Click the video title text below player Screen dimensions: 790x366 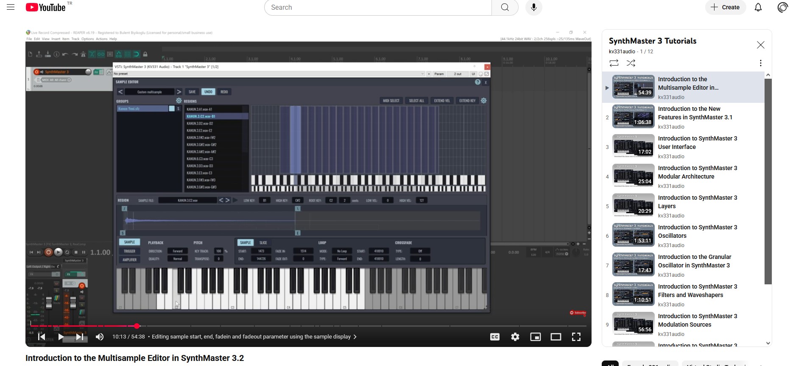coord(135,358)
